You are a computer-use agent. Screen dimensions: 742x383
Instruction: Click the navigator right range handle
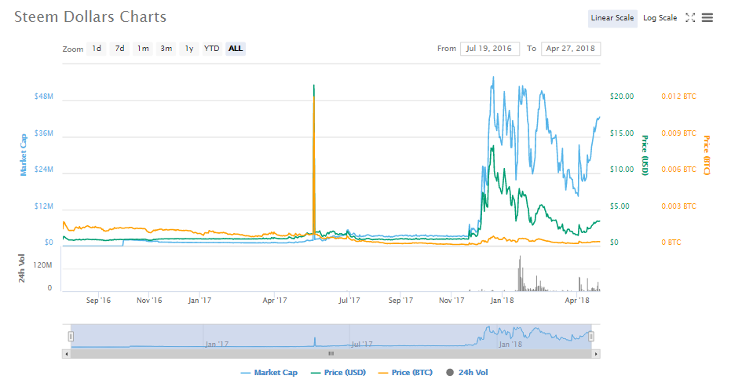(x=591, y=337)
